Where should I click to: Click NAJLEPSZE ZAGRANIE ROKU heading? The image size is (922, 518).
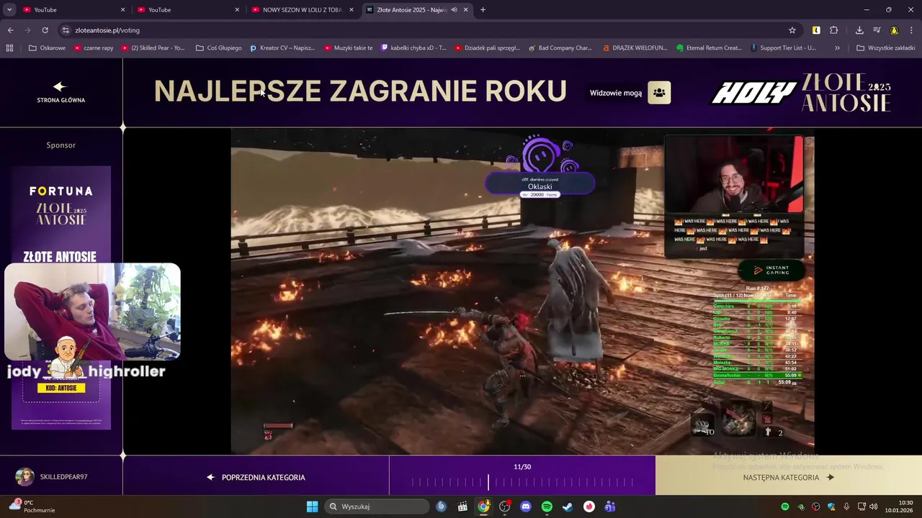pos(360,91)
